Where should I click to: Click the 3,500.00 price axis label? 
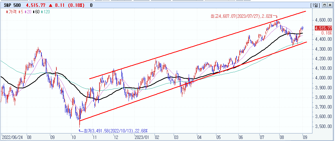coord(324,126)
